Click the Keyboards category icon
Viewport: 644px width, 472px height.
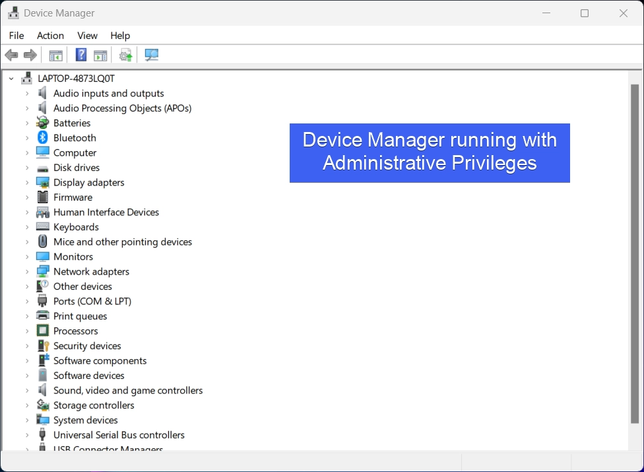[42, 226]
